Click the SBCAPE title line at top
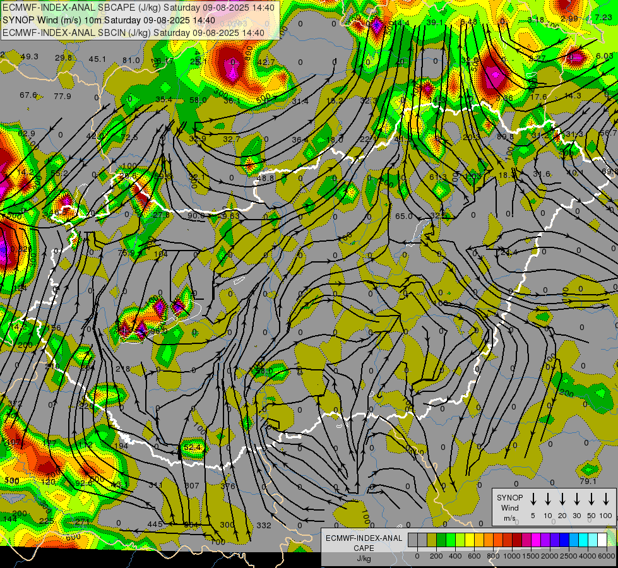The width and height of the screenshot is (618, 568). (x=138, y=8)
